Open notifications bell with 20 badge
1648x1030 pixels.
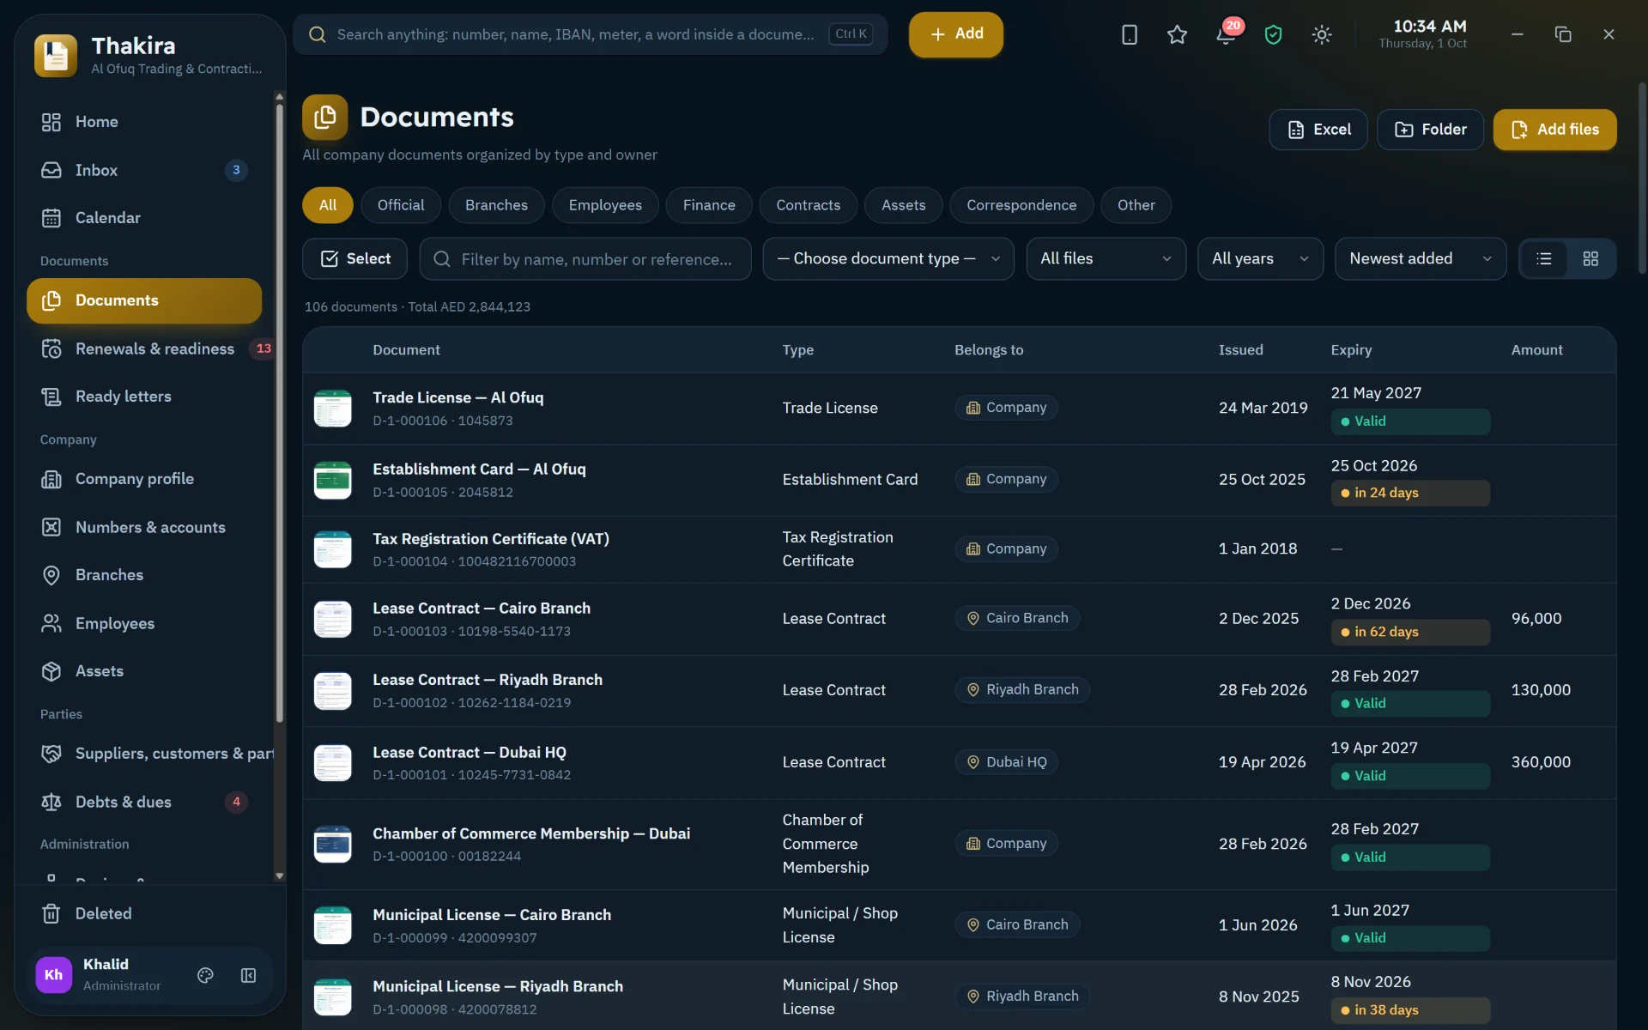coord(1226,34)
